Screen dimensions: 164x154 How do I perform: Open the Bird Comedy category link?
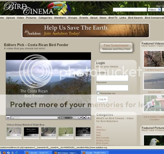(103, 138)
